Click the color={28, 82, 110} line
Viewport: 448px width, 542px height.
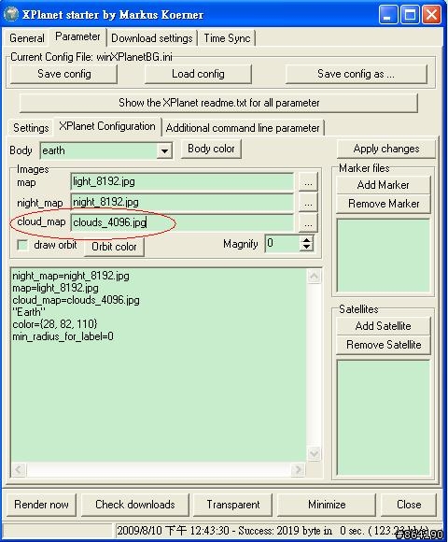[55, 324]
